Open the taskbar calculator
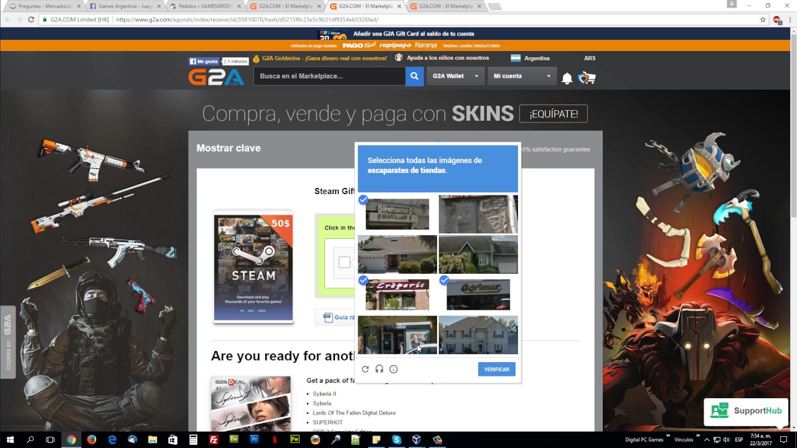Image resolution: width=797 pixels, height=448 pixels. [194, 439]
